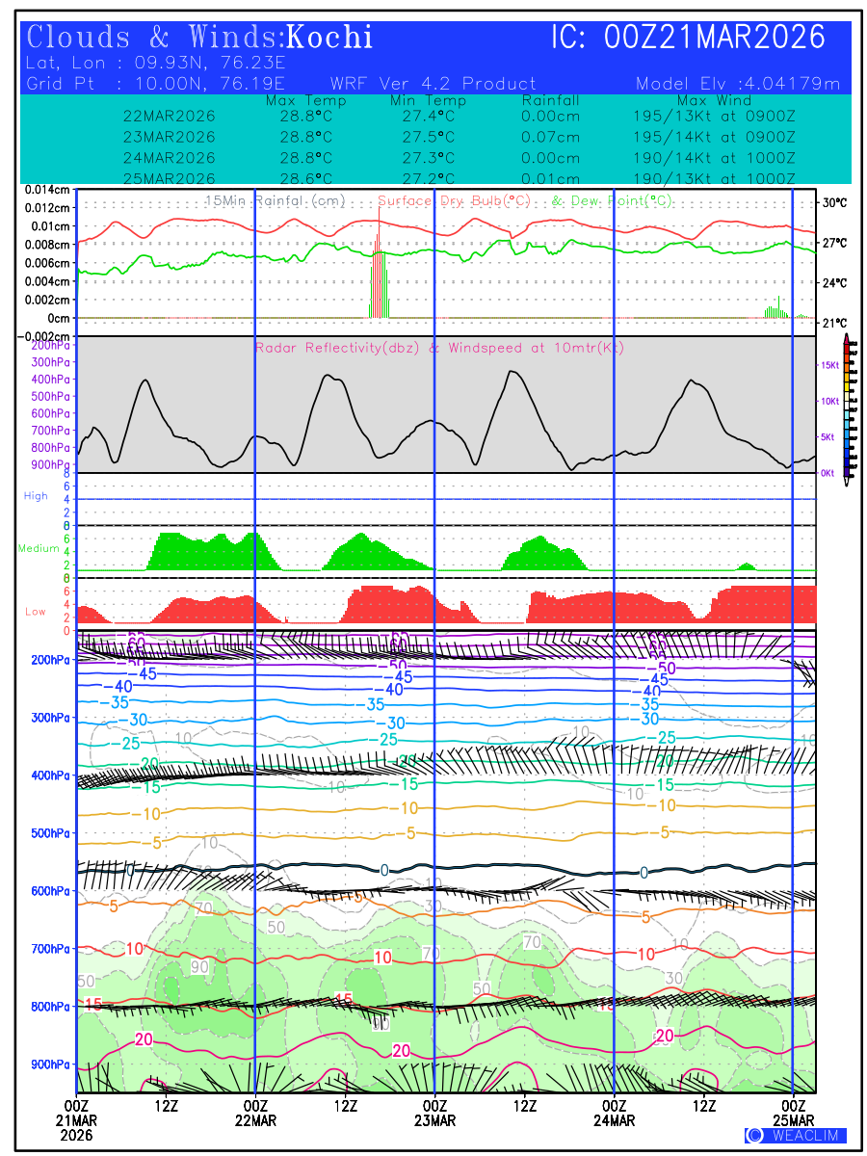Click the radar reflectivity color scale bar
Viewport: 867px width, 1156px height.
point(847,406)
